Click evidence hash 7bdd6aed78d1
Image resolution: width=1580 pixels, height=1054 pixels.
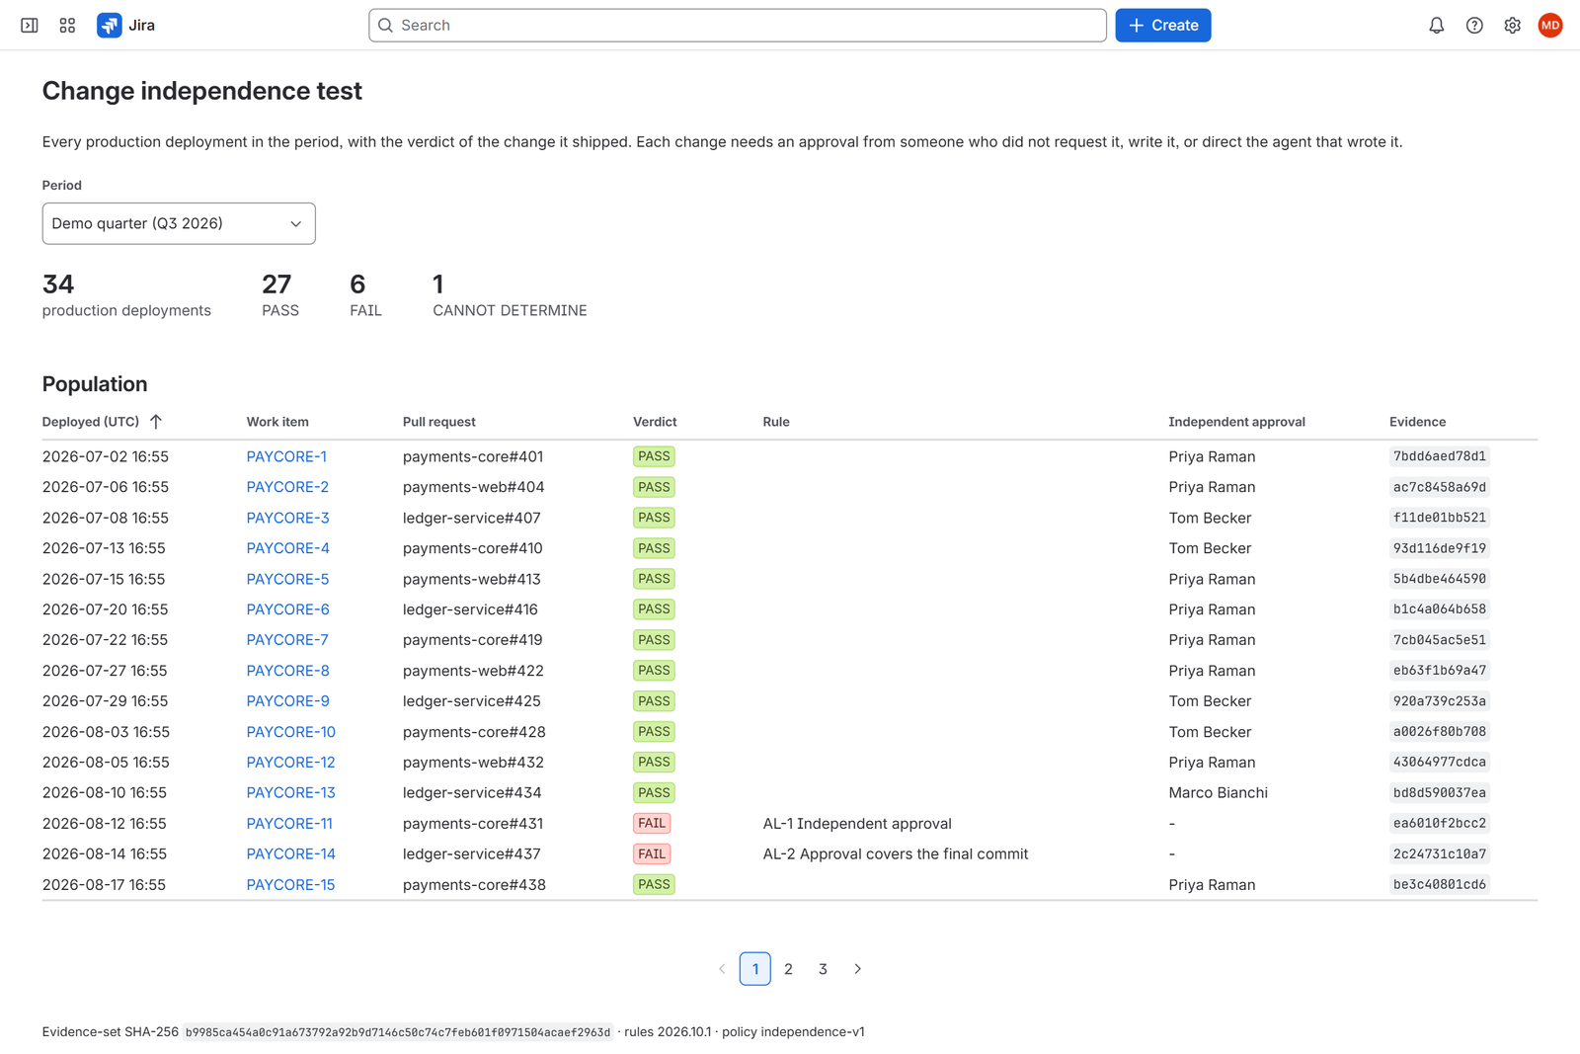coord(1439,456)
